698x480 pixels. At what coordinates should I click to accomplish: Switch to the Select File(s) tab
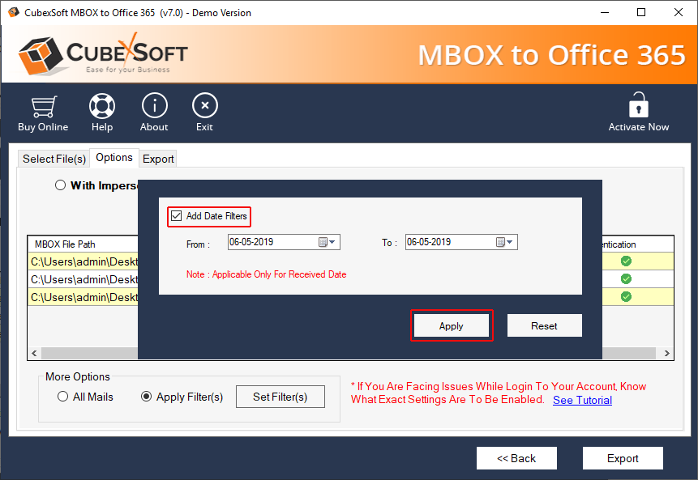pyautogui.click(x=54, y=159)
